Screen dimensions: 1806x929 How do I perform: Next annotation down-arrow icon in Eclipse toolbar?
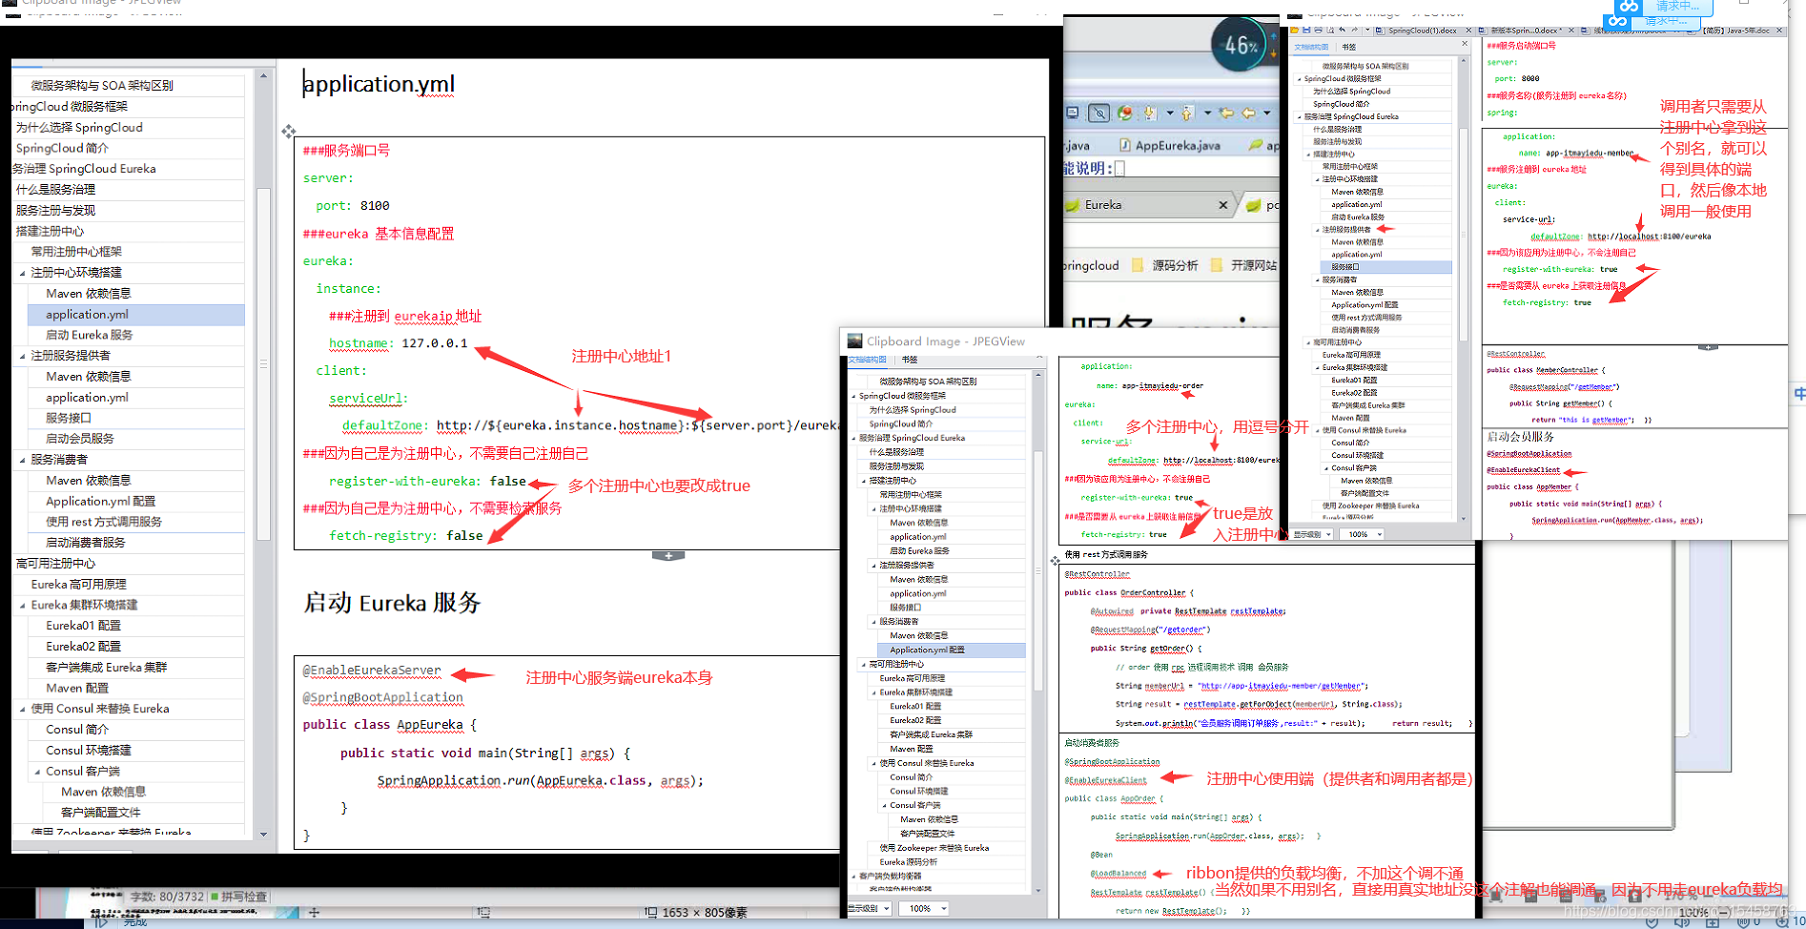coord(1150,113)
